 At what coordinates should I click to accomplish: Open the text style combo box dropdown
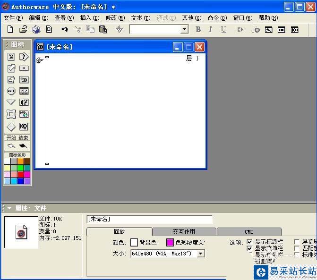[x=184, y=29]
